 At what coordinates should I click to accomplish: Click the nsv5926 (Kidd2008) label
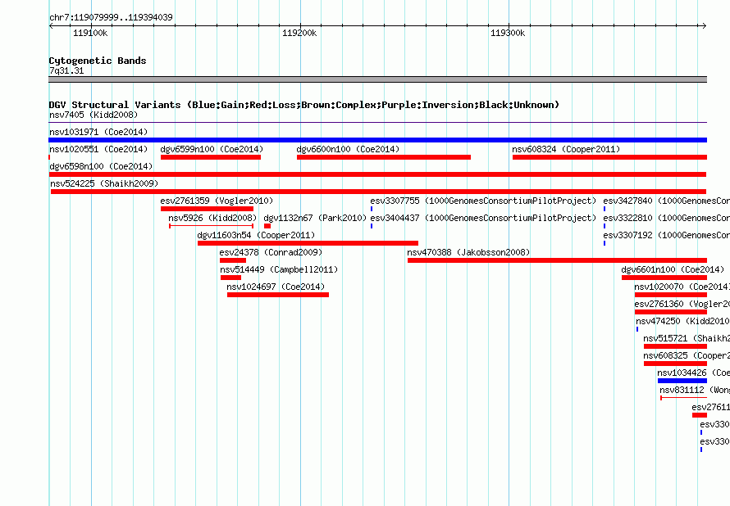[212, 218]
